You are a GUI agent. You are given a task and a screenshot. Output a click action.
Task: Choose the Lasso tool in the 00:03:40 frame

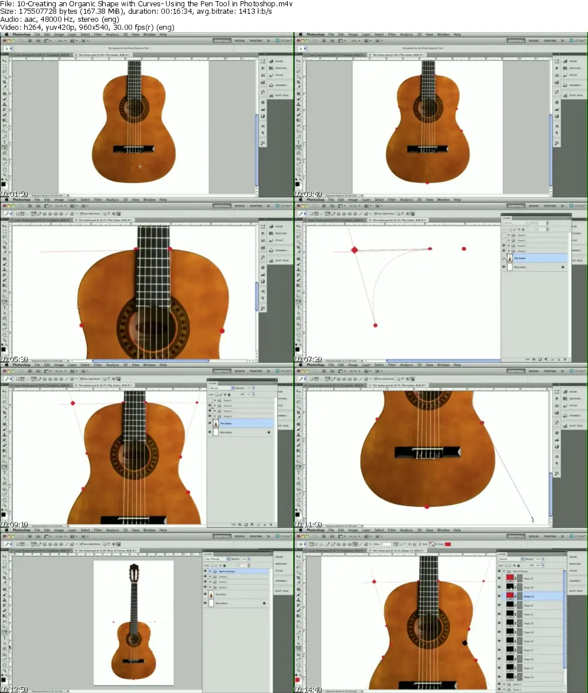tap(299, 71)
